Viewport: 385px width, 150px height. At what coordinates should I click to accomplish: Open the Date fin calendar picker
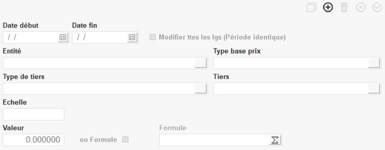point(132,38)
